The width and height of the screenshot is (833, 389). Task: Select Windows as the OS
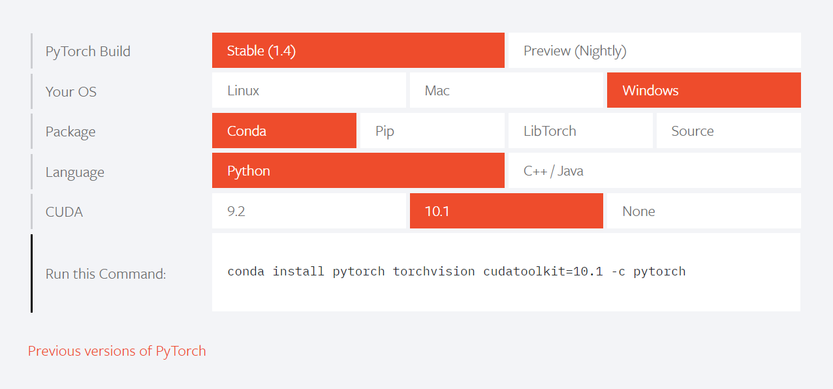click(x=704, y=90)
